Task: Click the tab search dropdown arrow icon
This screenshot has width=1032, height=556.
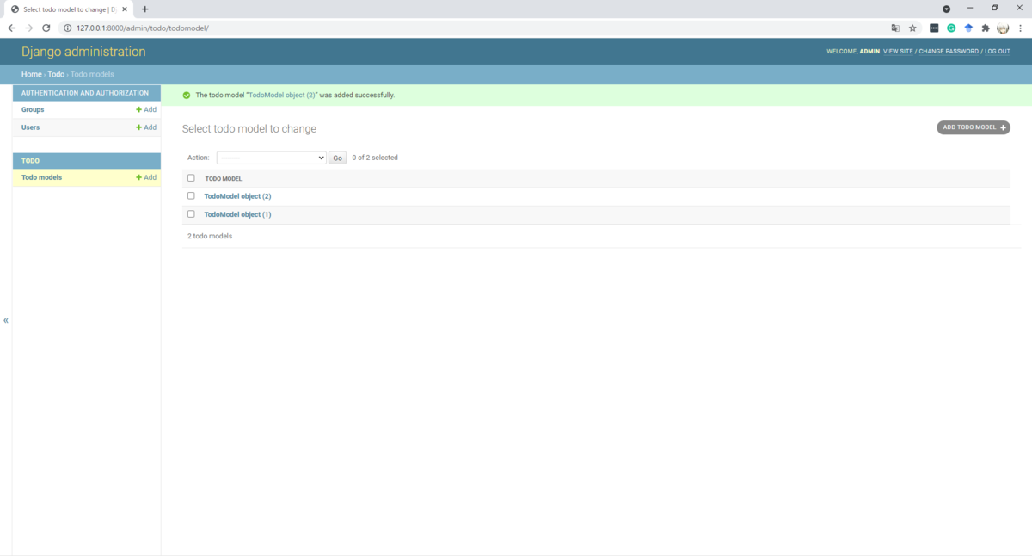Action: point(946,9)
